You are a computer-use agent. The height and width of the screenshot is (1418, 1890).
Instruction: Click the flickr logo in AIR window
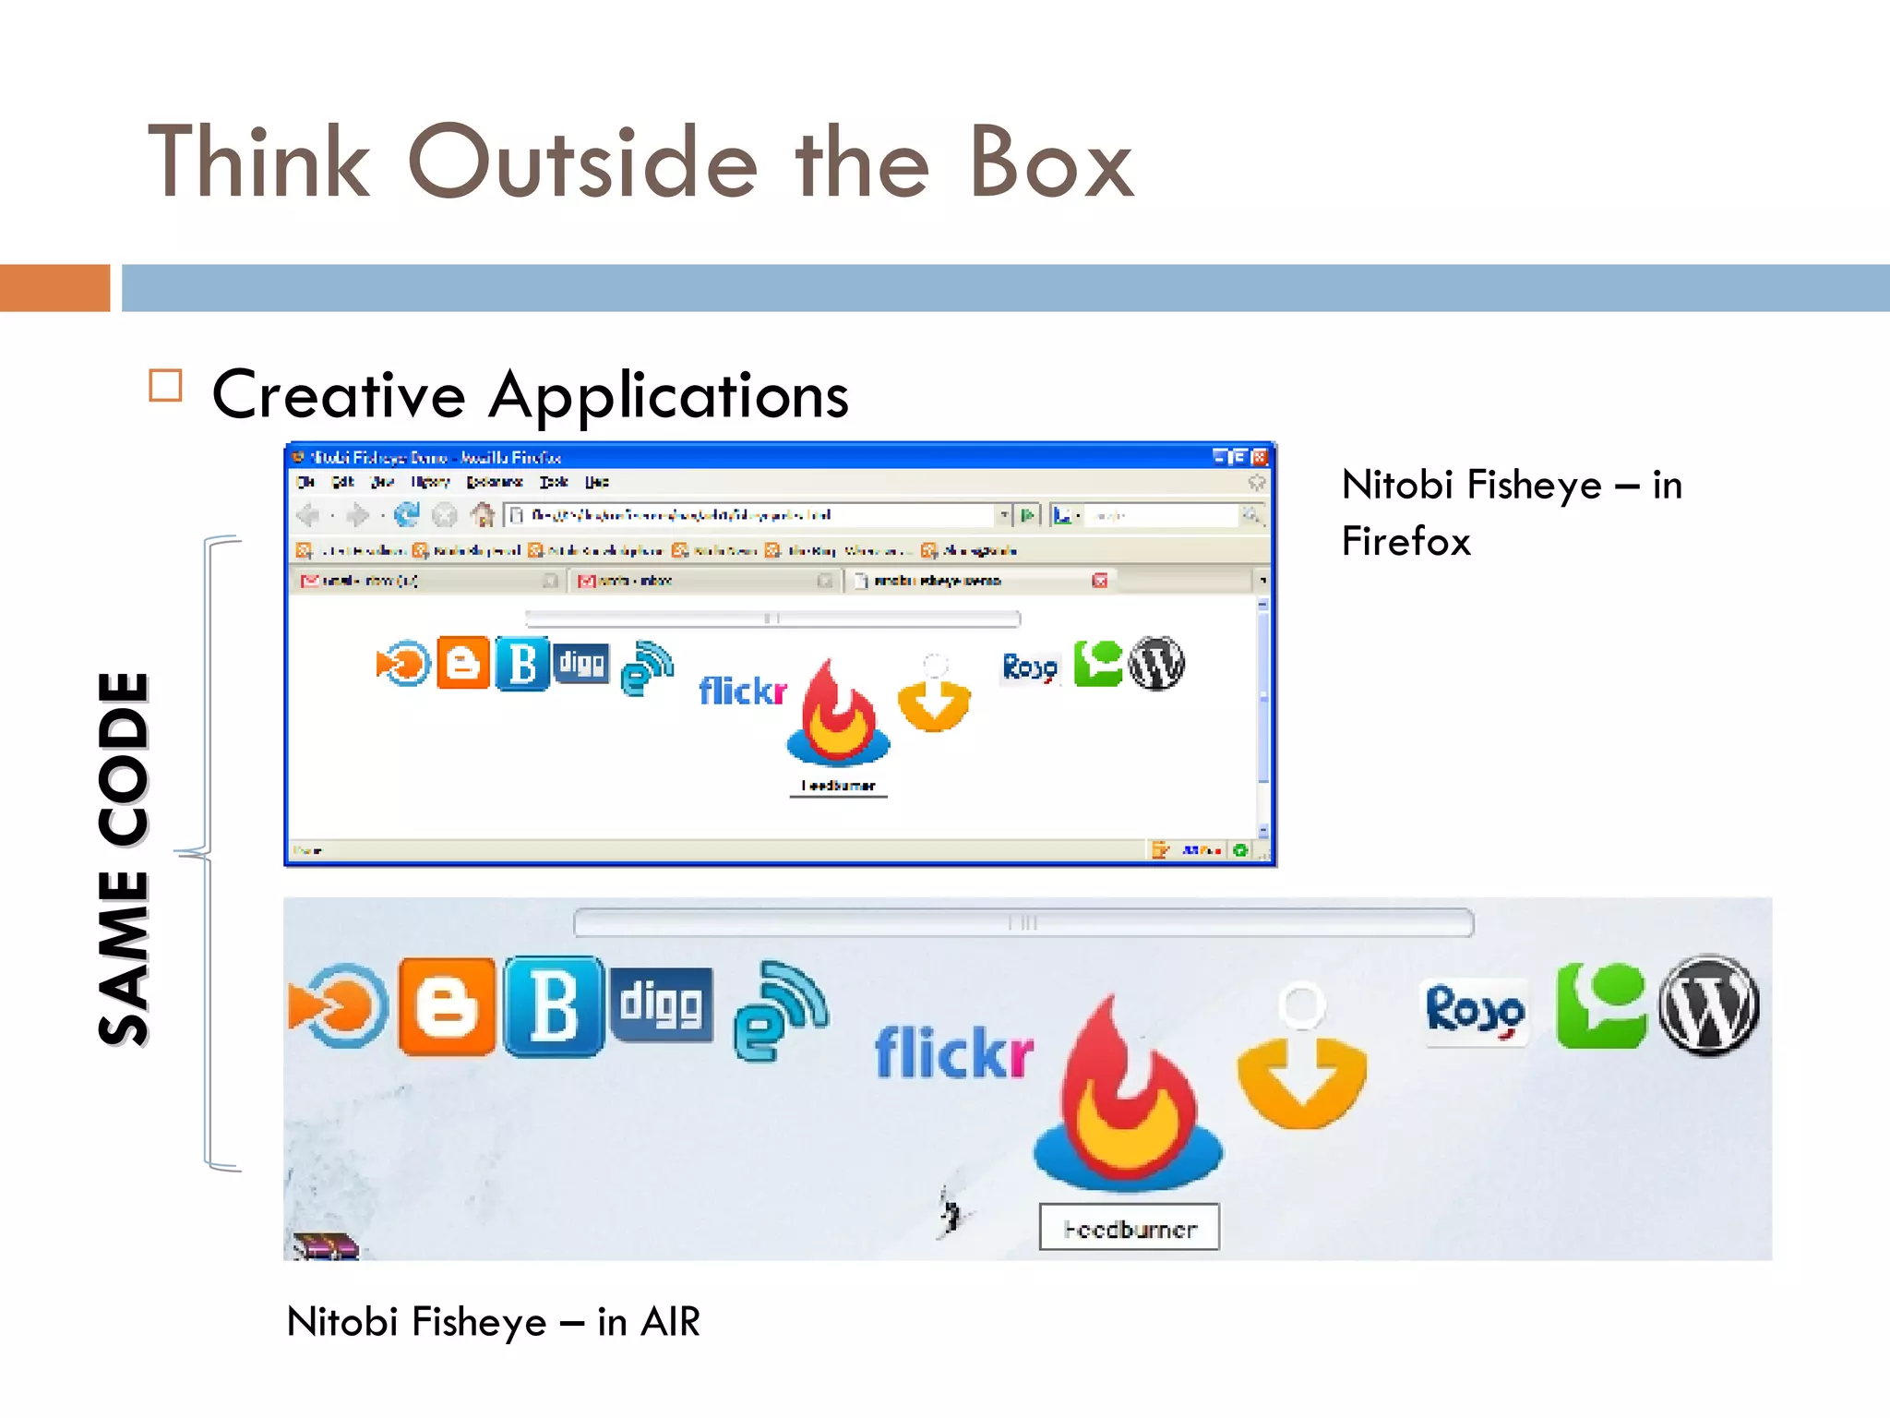[x=954, y=1053]
